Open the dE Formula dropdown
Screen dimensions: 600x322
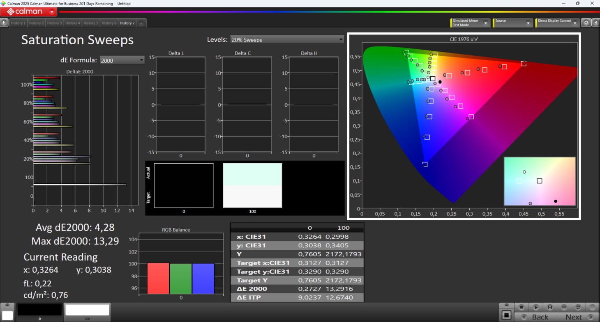[122, 60]
